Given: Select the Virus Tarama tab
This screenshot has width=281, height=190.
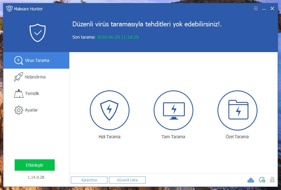Looking at the screenshot, I should (36, 60).
